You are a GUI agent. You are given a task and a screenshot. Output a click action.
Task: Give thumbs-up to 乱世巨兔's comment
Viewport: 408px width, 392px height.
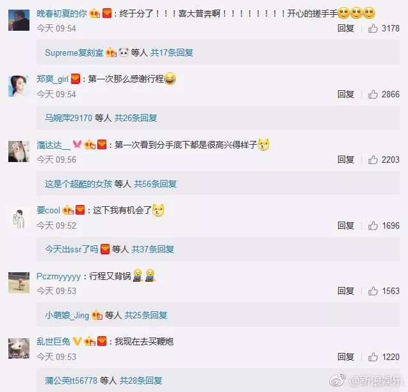tap(373, 357)
